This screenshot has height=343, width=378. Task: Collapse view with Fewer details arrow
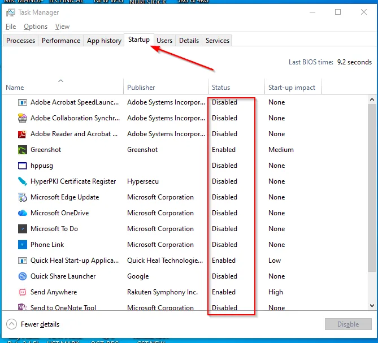point(11,324)
